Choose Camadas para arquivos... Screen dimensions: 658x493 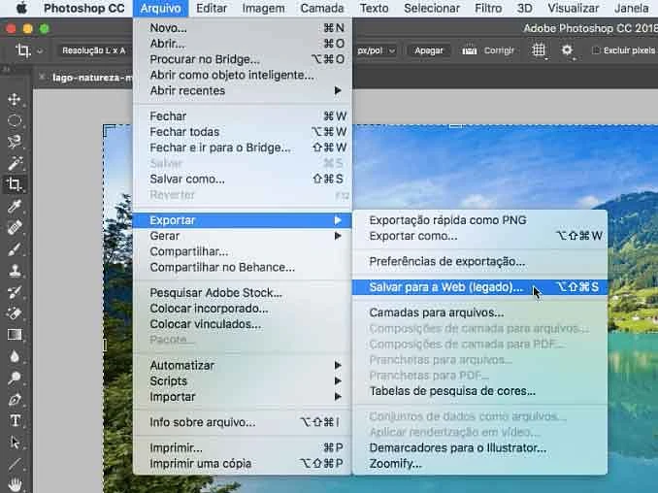[479, 312]
